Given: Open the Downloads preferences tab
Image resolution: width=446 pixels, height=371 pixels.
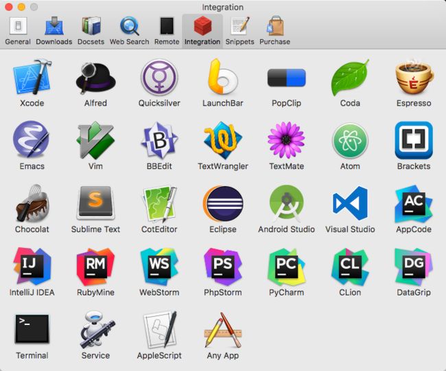Looking at the screenshot, I should pyautogui.click(x=54, y=31).
